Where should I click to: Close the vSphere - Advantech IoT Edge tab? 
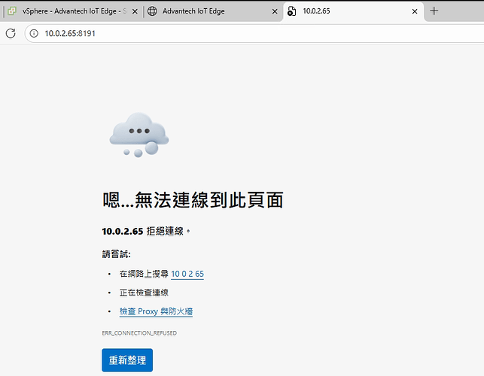135,11
